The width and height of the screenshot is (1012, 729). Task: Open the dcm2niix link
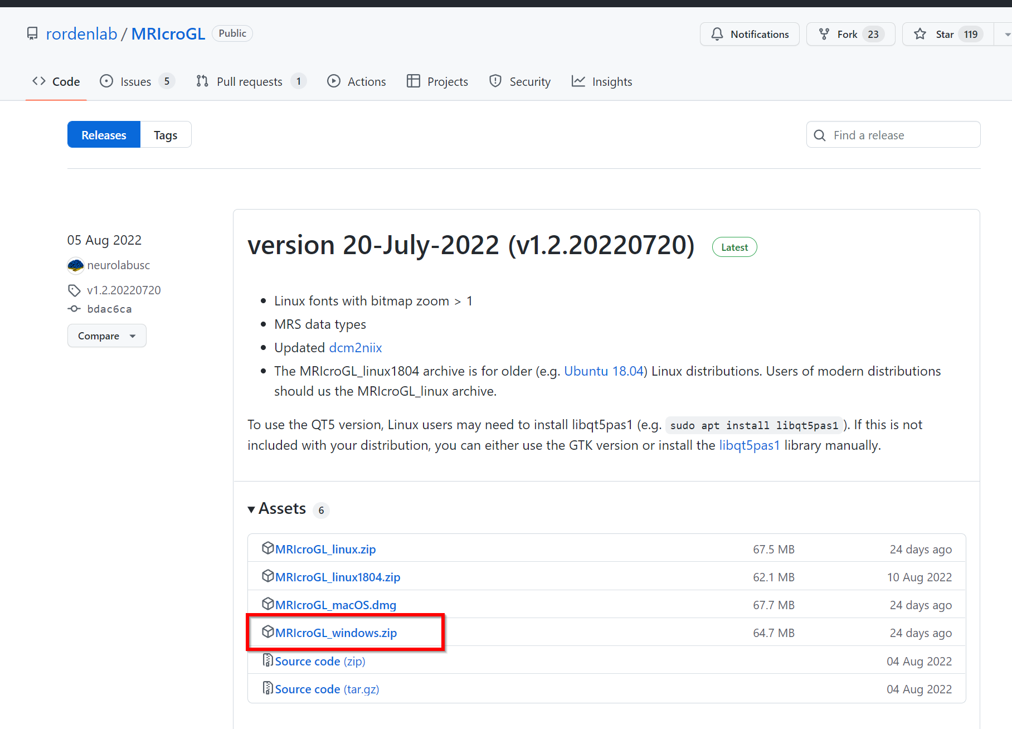[x=356, y=348]
